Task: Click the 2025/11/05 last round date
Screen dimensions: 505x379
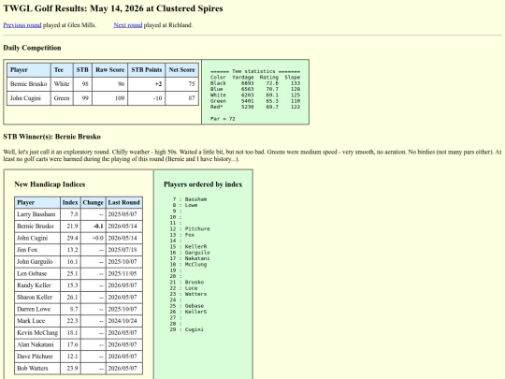Action: 124,273
